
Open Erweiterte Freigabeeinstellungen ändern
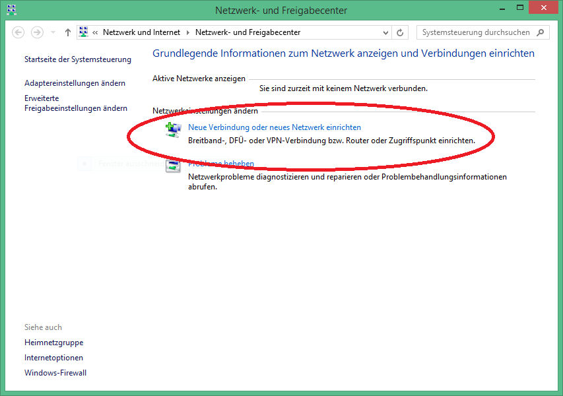[x=76, y=103]
